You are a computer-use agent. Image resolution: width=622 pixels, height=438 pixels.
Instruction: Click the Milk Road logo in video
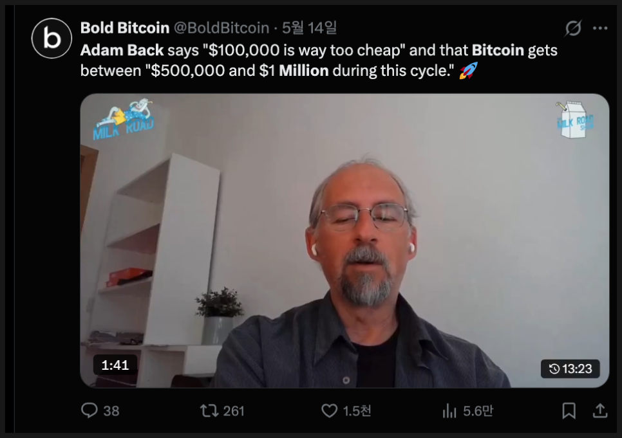pos(124,119)
